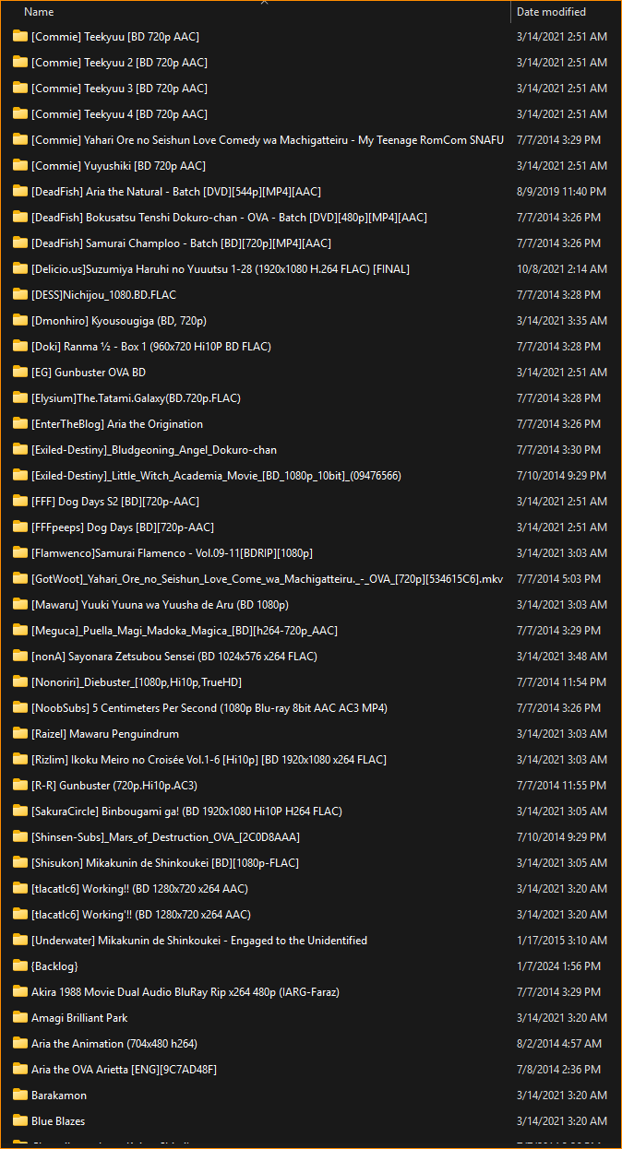Image resolution: width=622 pixels, height=1149 pixels.
Task: Click folder icon for [Commie] Yuyushiki
Action: pyautogui.click(x=20, y=166)
